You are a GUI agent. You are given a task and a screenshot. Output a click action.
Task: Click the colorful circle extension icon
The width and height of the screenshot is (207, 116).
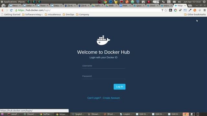[175, 10]
